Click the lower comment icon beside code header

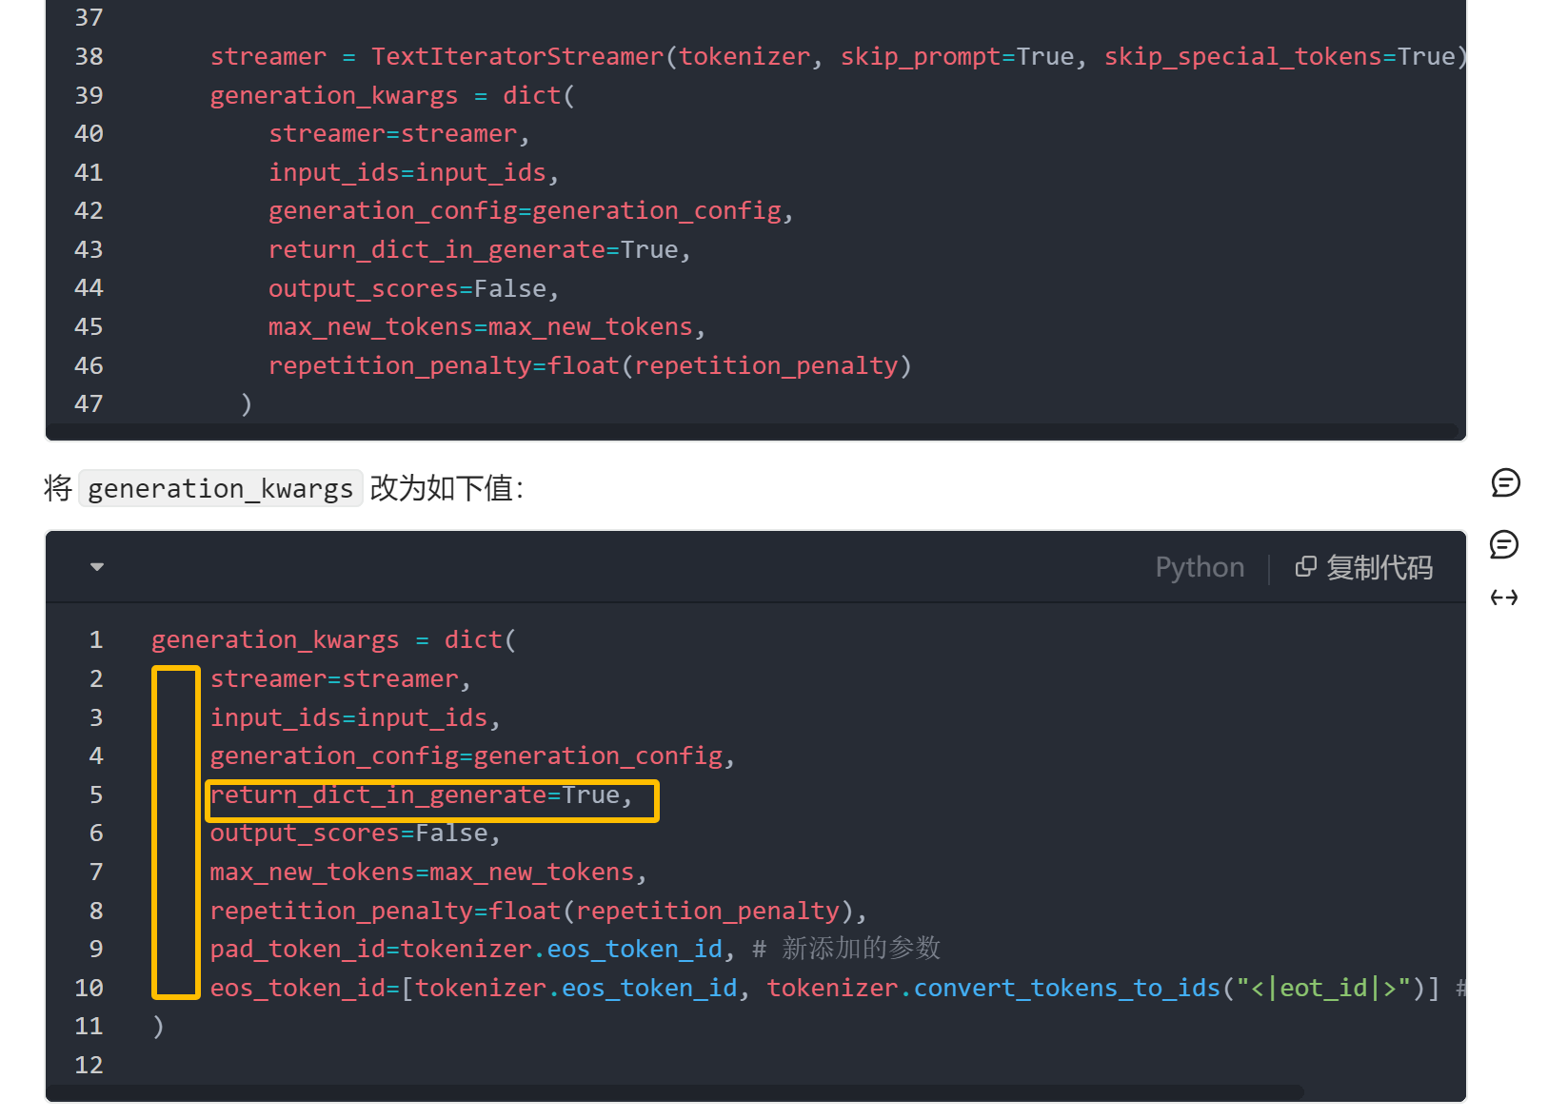1503,545
